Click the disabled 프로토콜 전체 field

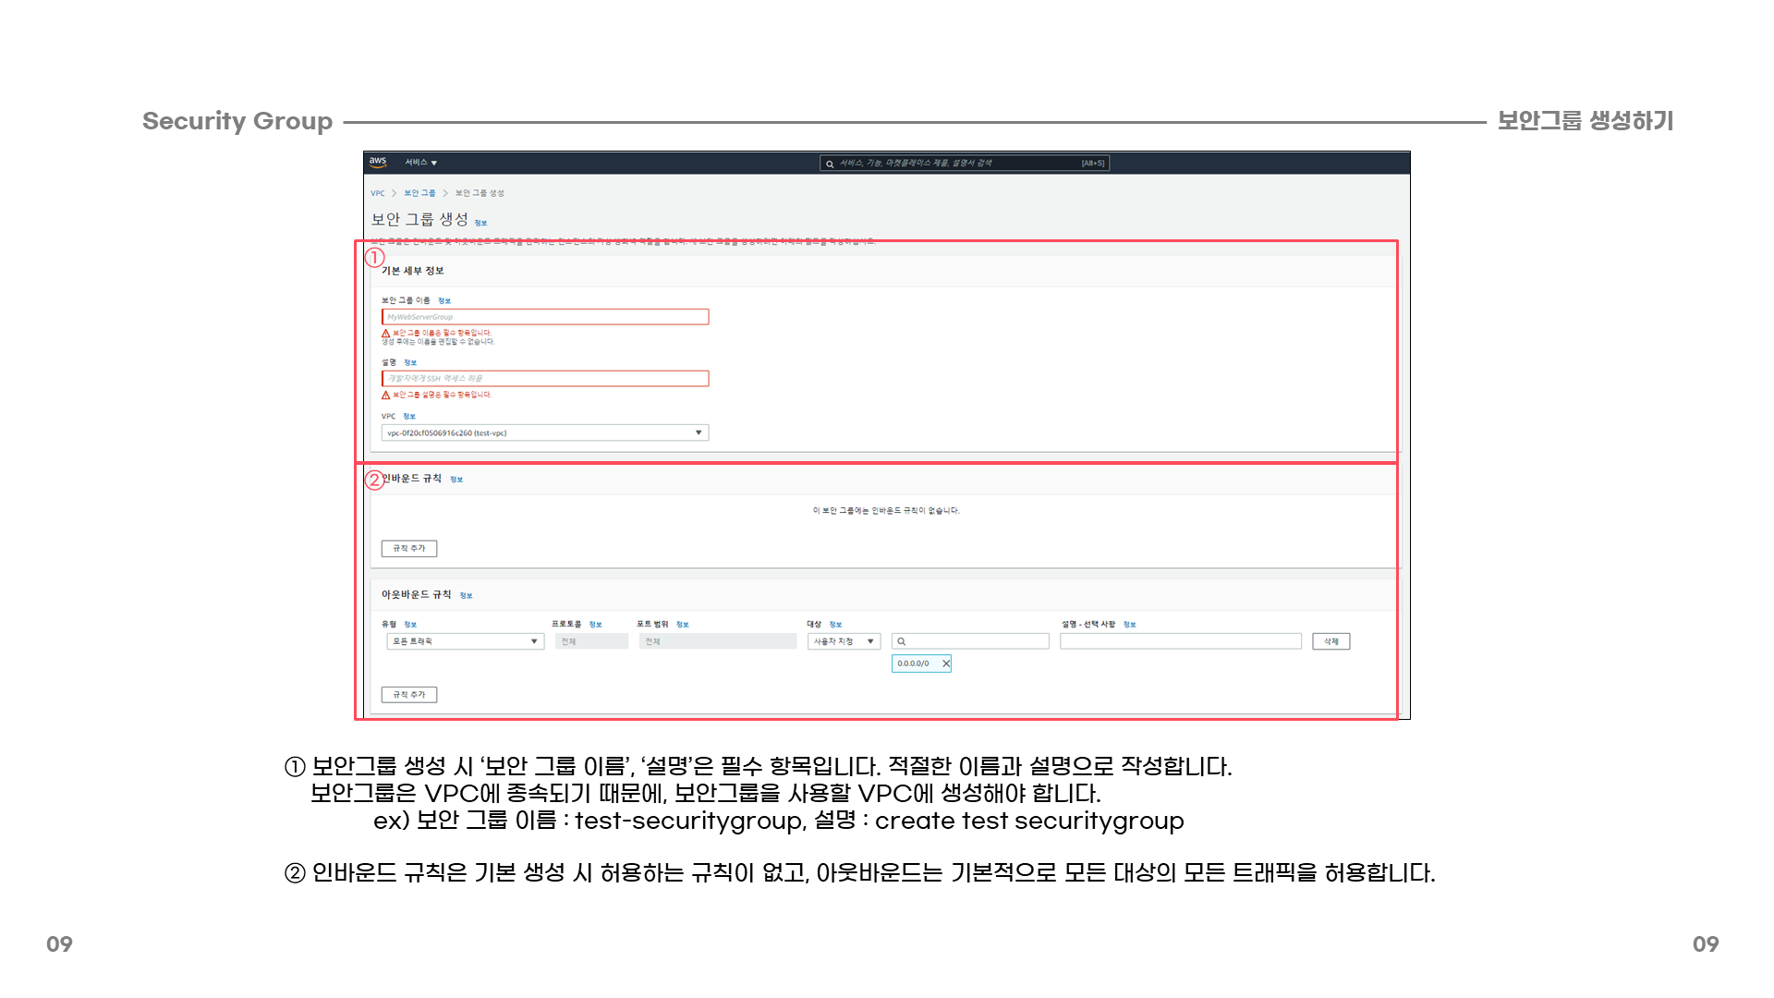pos(591,641)
